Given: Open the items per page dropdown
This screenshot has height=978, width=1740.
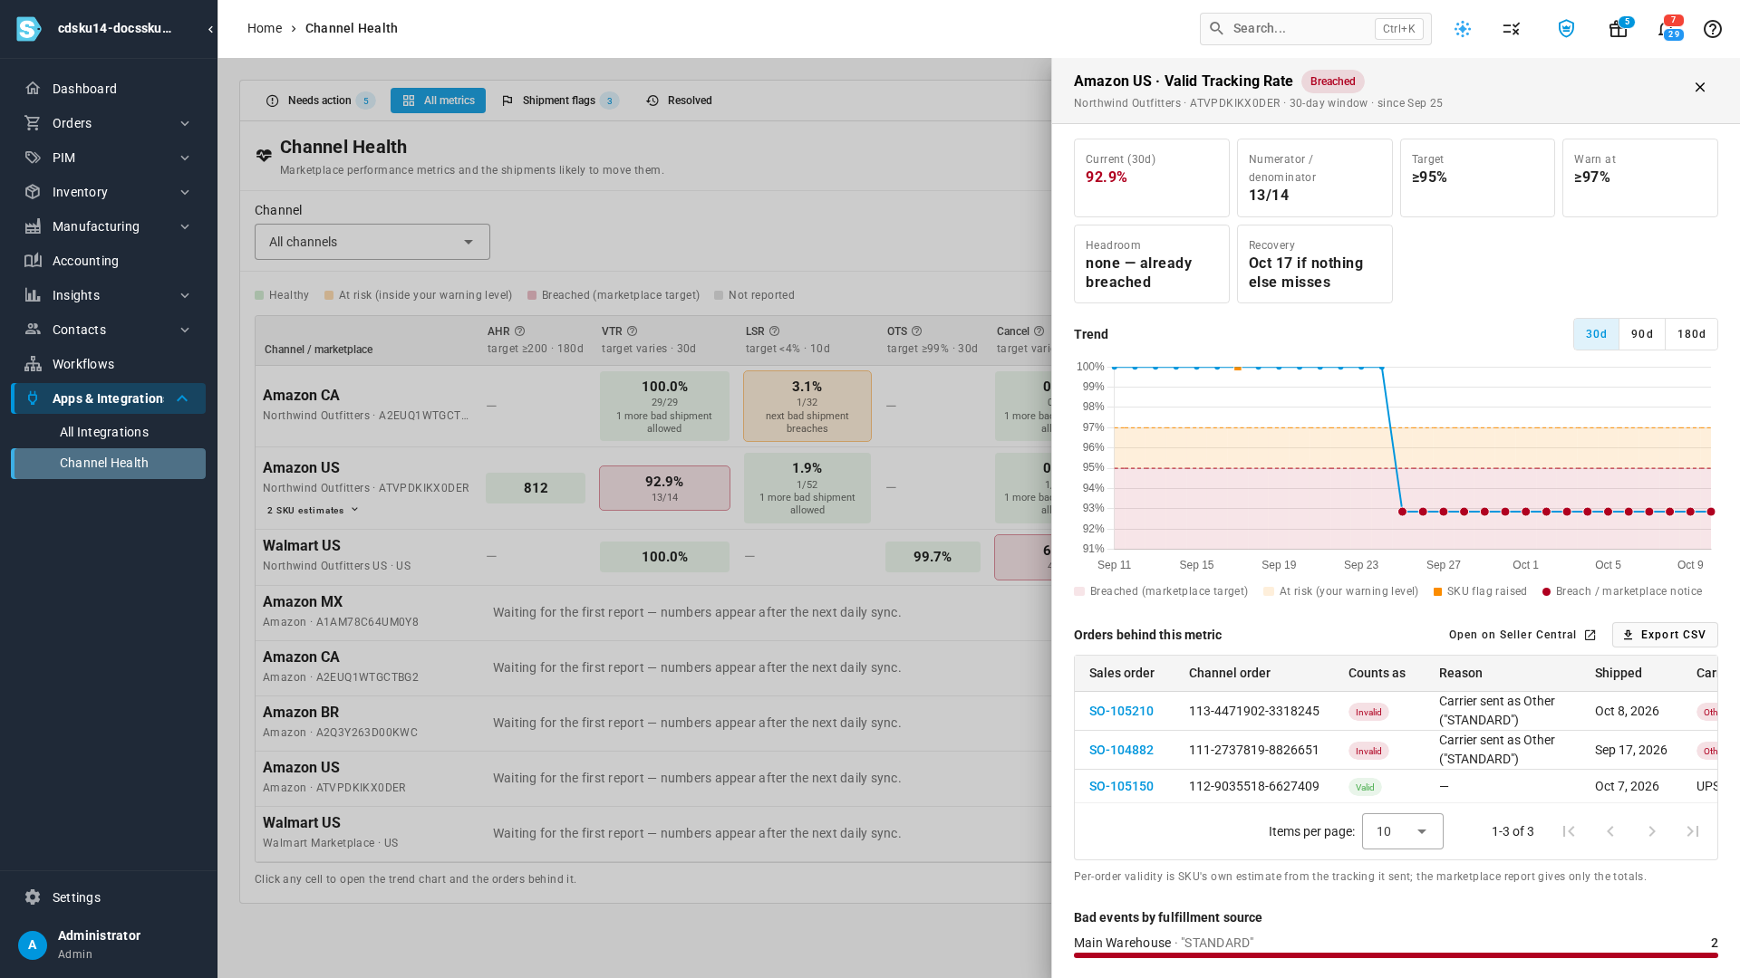Looking at the screenshot, I should tap(1402, 831).
